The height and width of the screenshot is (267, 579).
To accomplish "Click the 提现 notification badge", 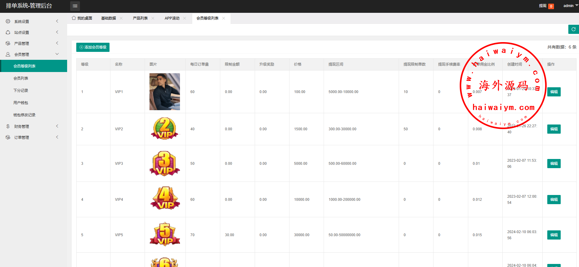I will click(x=551, y=6).
